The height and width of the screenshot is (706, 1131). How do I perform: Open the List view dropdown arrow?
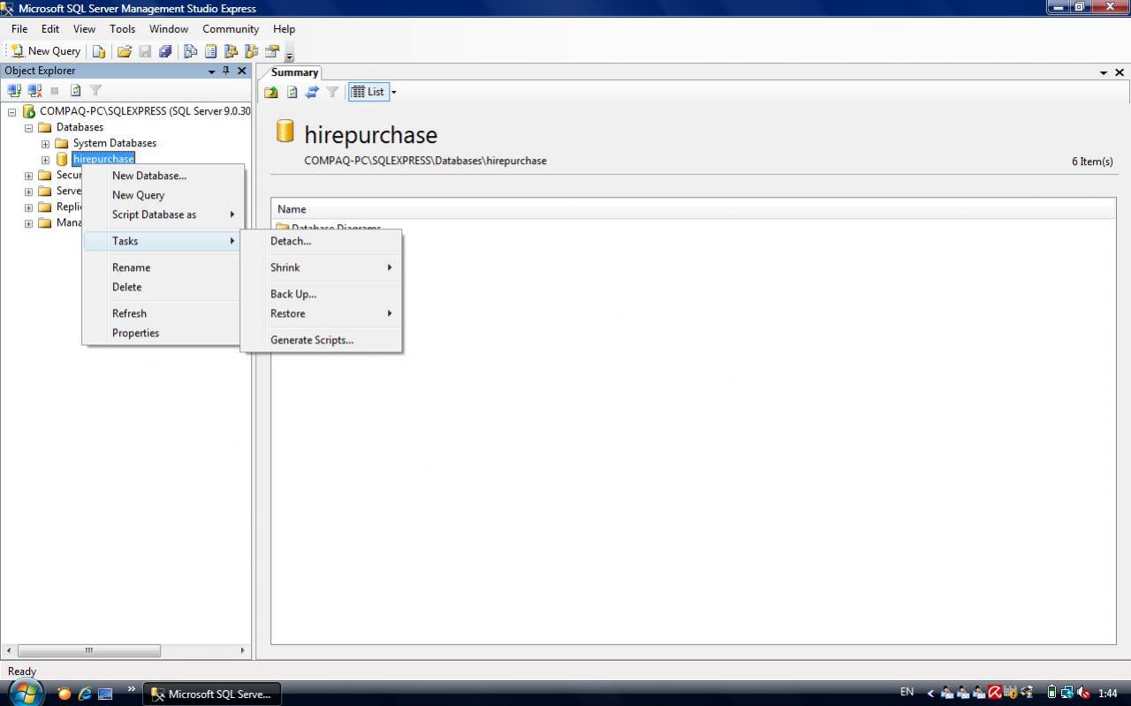point(394,92)
